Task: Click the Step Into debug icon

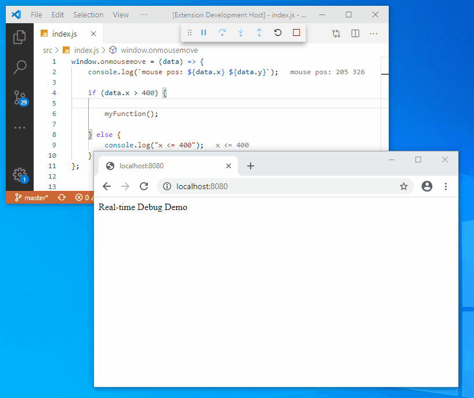Action: [x=241, y=32]
